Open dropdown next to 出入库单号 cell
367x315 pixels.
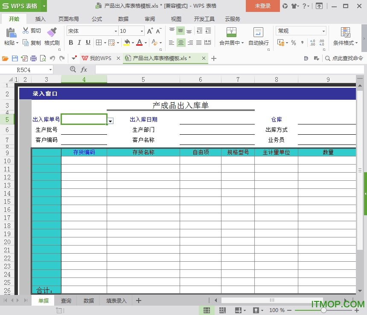coord(110,121)
